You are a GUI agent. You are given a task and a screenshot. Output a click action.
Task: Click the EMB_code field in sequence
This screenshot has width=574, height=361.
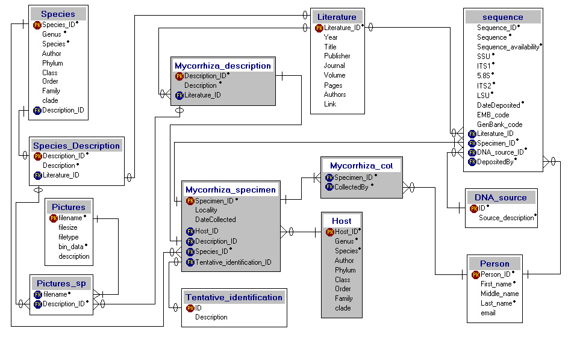[493, 115]
